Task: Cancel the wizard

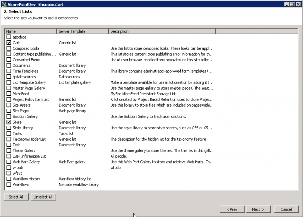Action: [x=286, y=209]
